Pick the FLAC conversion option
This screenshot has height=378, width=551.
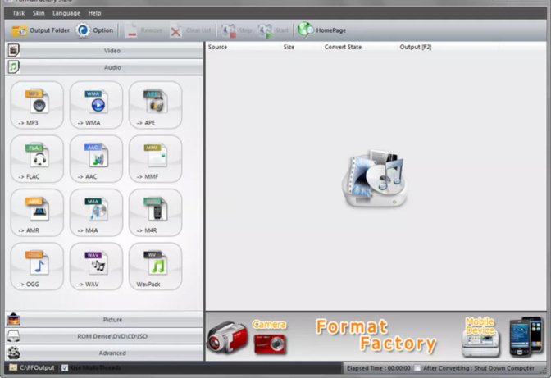pyautogui.click(x=37, y=159)
